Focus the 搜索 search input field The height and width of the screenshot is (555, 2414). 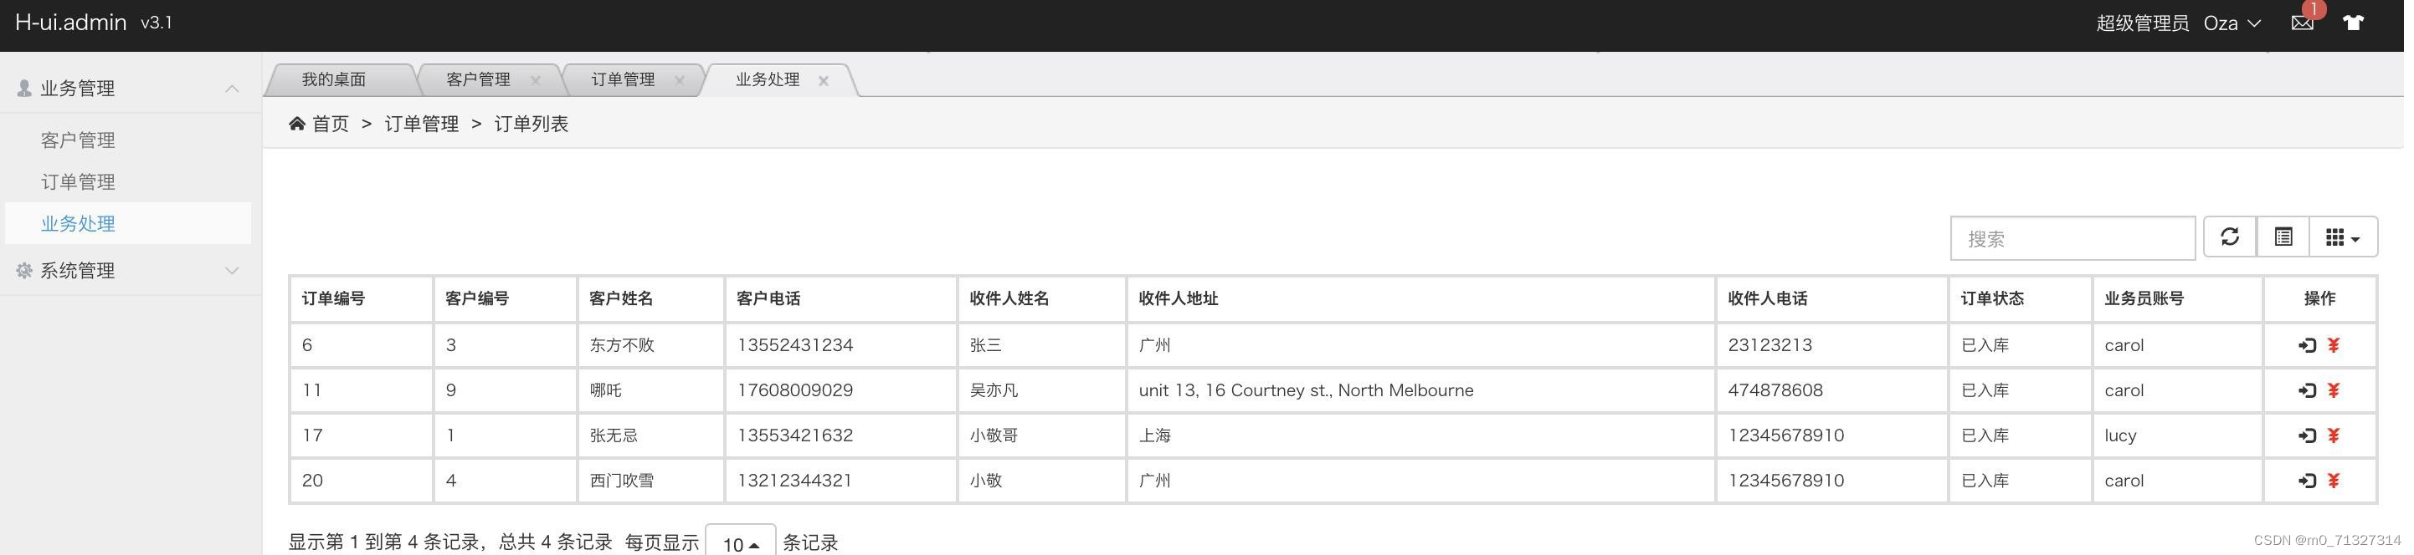(x=2072, y=239)
